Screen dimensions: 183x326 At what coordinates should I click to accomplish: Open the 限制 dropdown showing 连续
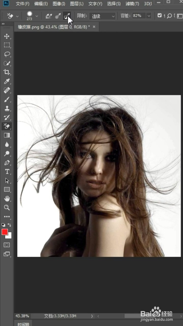102,16
